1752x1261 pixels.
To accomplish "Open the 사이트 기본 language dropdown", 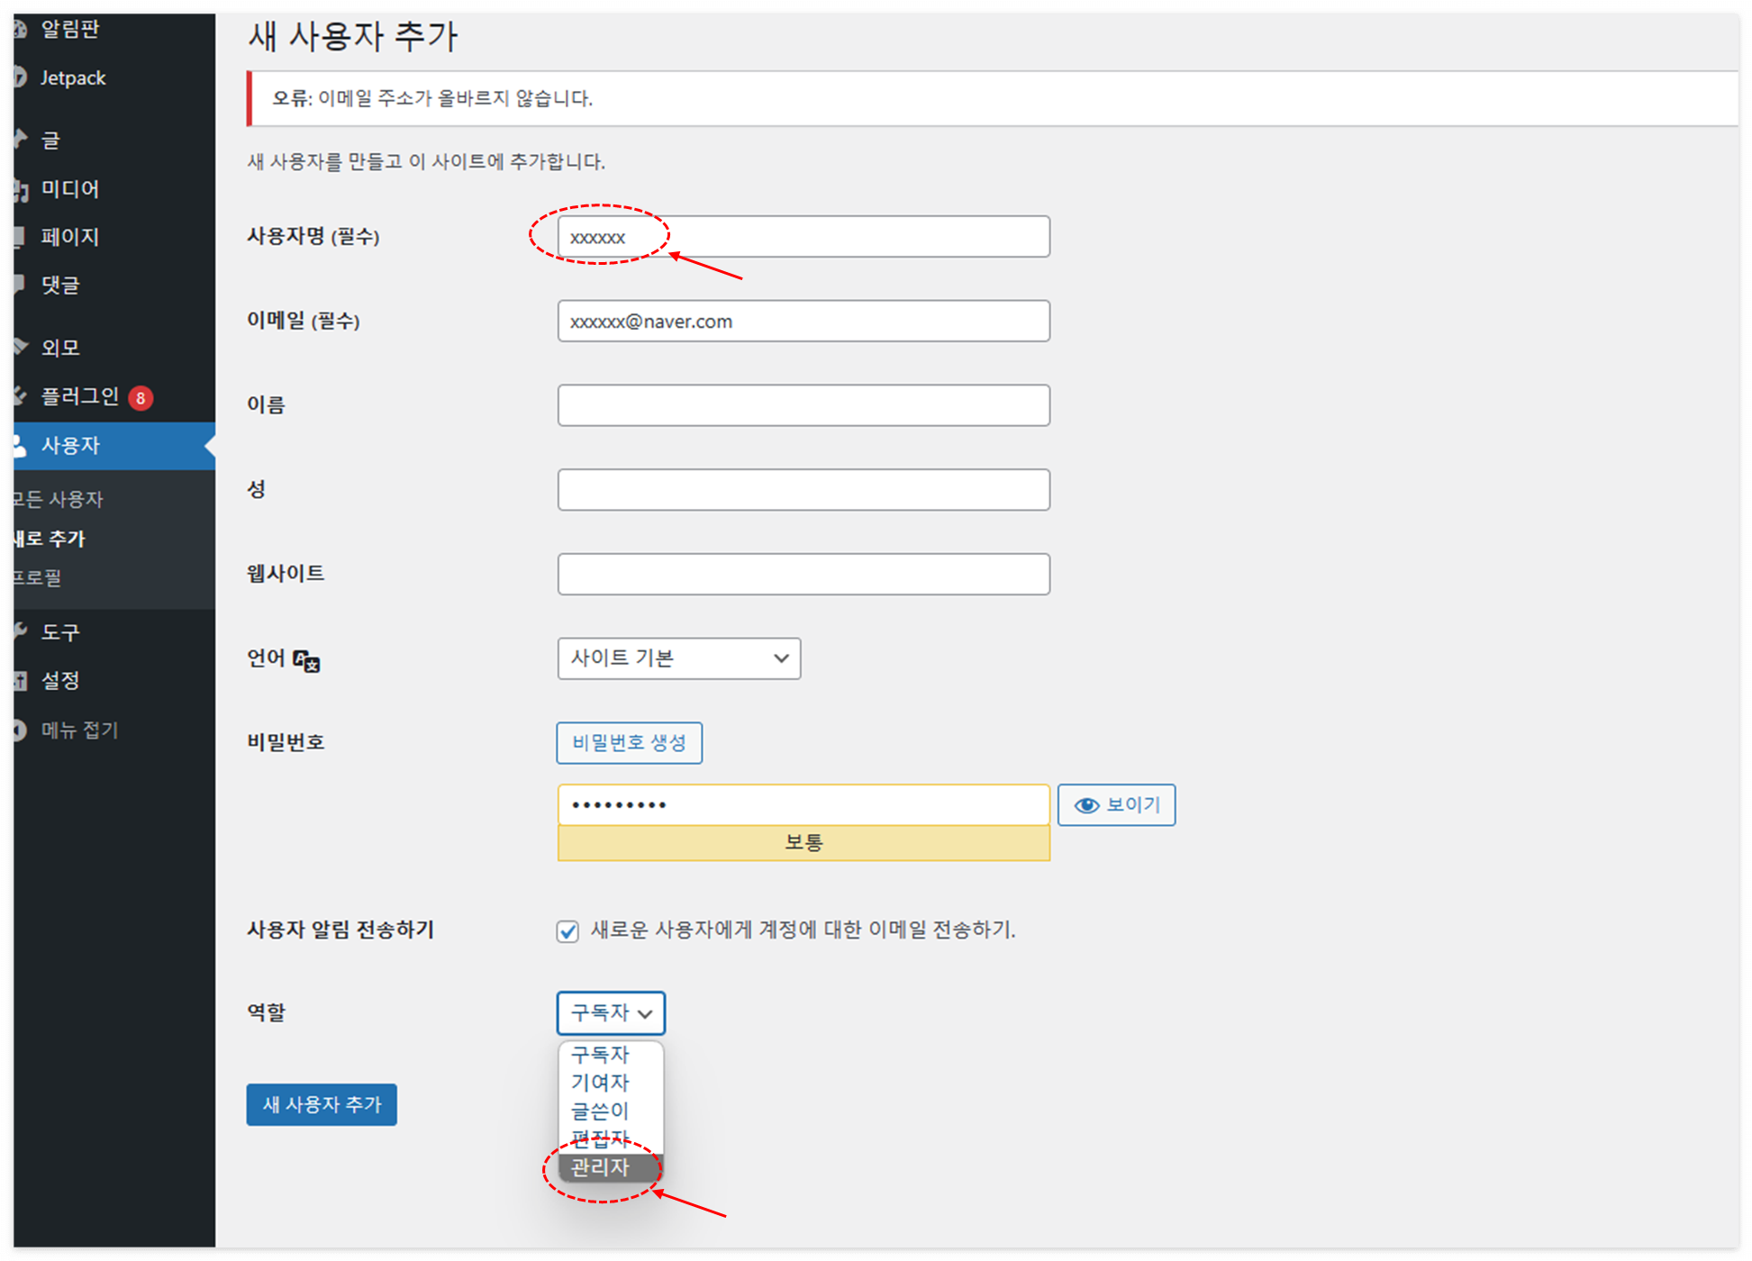I will click(678, 658).
